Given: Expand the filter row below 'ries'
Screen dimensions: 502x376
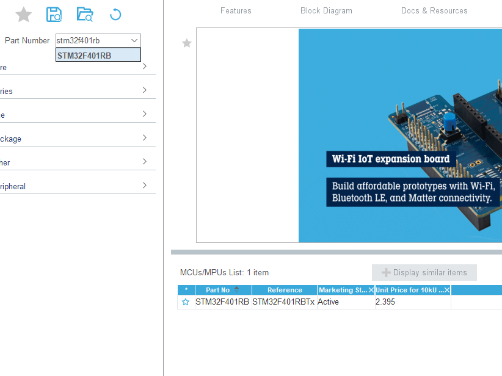Looking at the screenshot, I should tap(78, 114).
